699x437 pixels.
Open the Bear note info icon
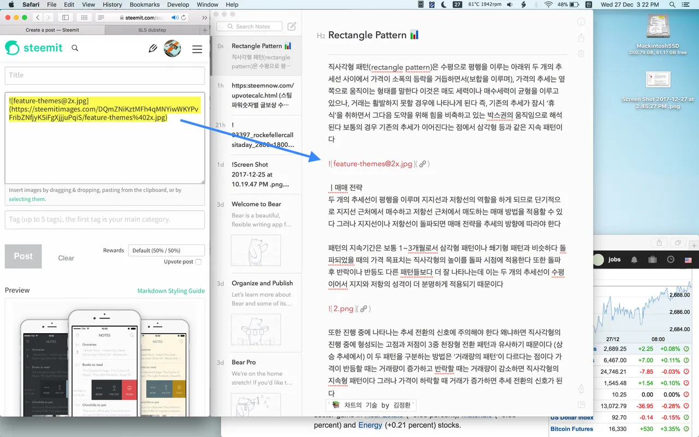[x=581, y=22]
